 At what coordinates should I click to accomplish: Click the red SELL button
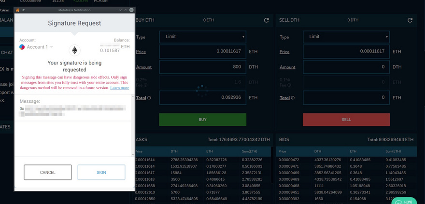tap(346, 120)
